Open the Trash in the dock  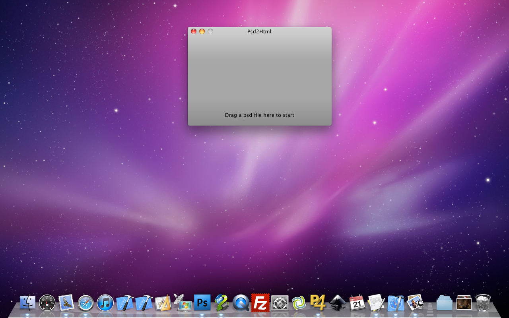click(x=483, y=303)
